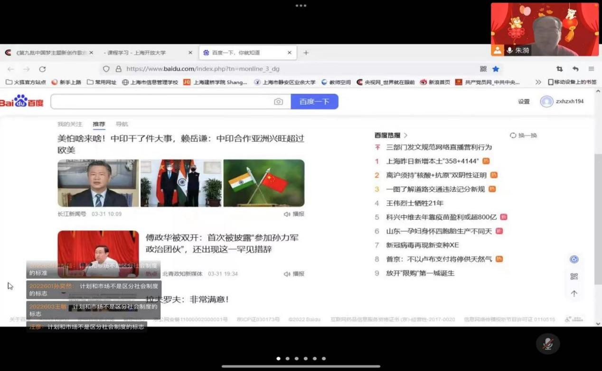Open the browser hamburger menu

point(591,69)
